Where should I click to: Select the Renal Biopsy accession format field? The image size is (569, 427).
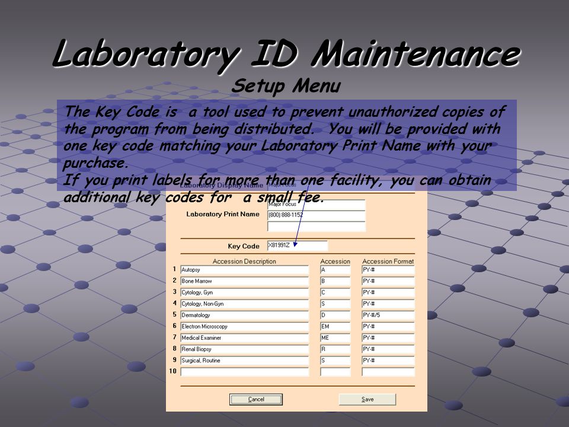(x=388, y=349)
